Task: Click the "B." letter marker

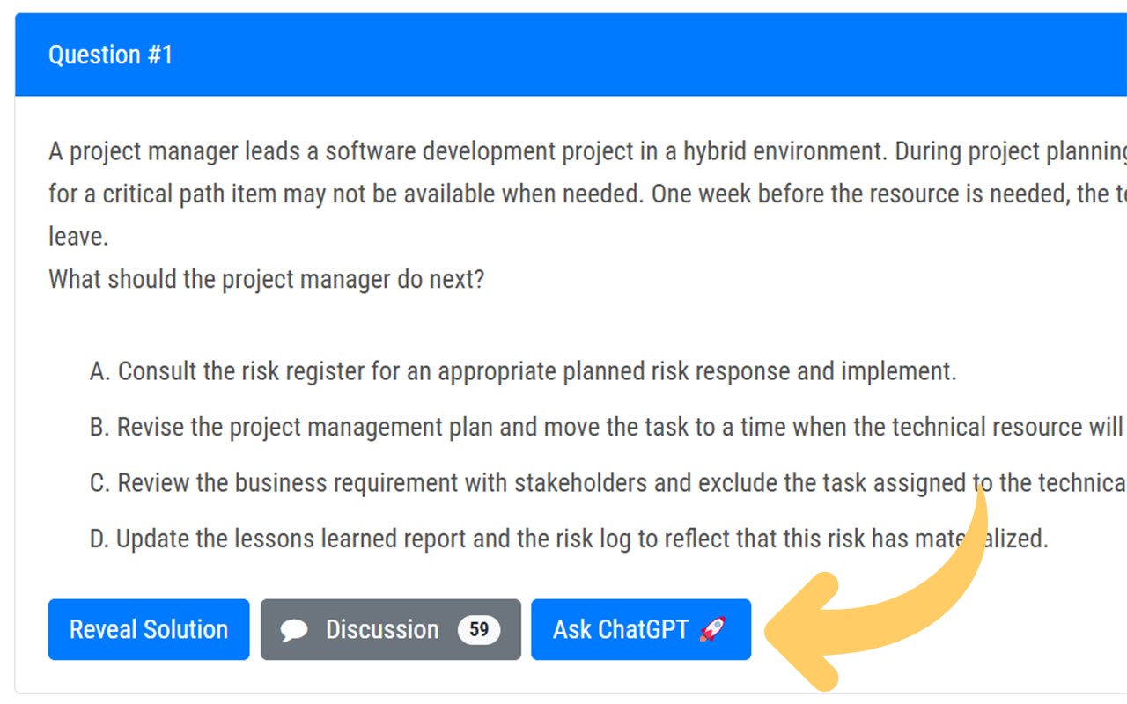Action: [x=99, y=428]
